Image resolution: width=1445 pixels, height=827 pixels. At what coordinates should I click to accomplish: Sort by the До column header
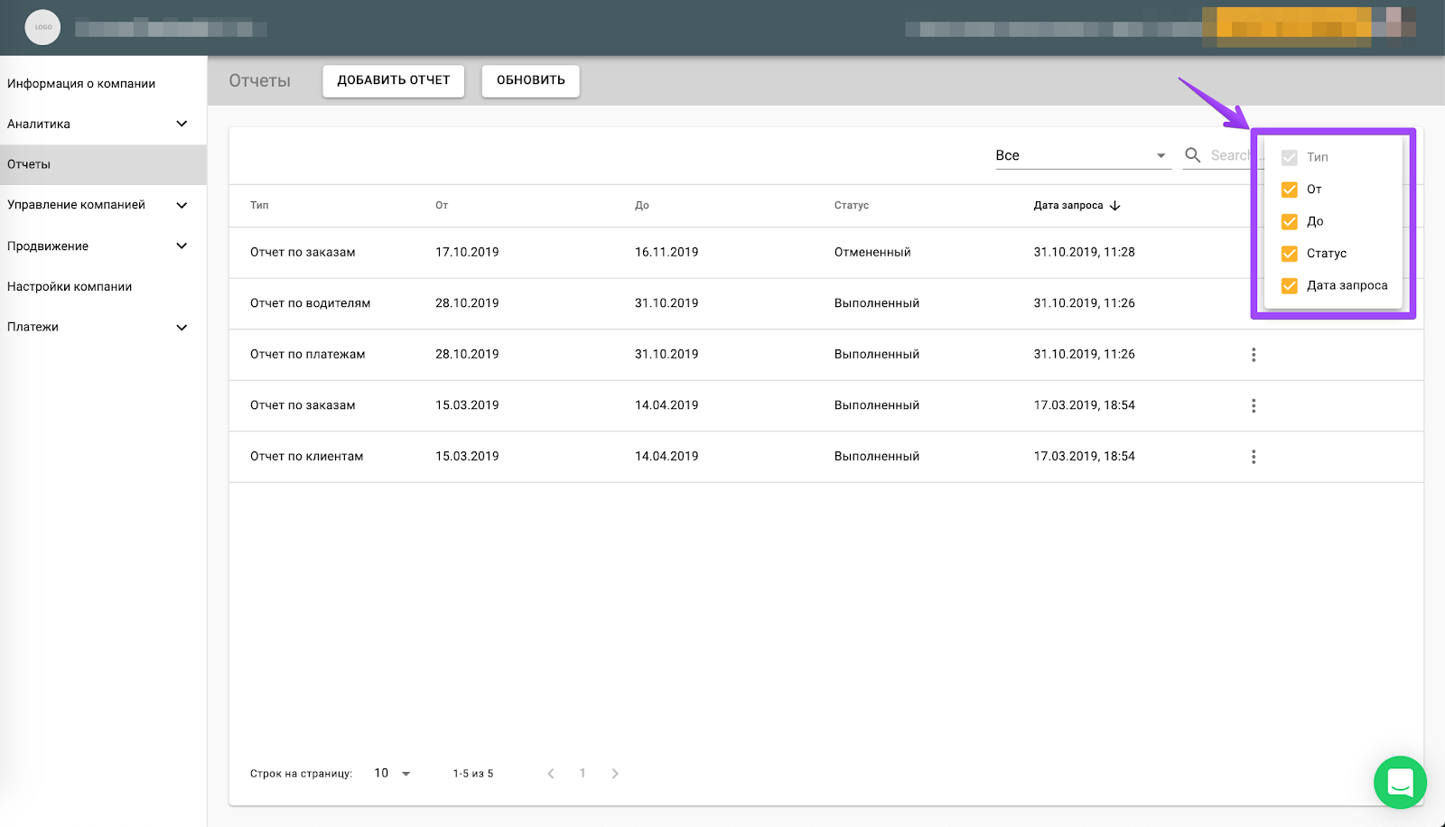point(642,206)
